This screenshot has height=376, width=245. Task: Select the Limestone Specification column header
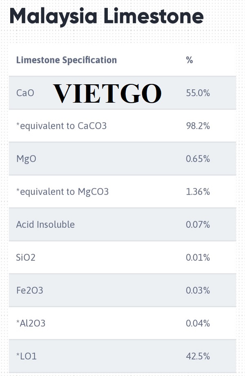(67, 60)
